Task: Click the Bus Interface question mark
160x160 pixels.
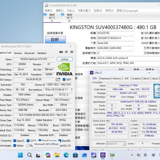Action: pos(72,90)
